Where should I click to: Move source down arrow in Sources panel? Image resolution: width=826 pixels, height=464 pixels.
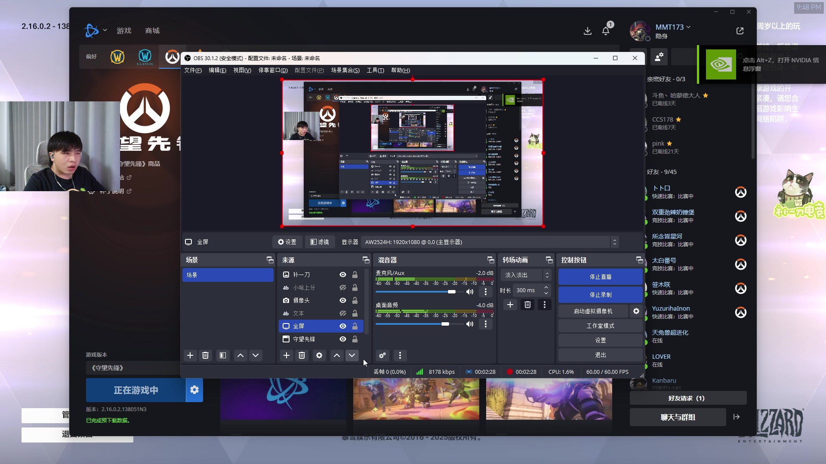click(x=352, y=355)
